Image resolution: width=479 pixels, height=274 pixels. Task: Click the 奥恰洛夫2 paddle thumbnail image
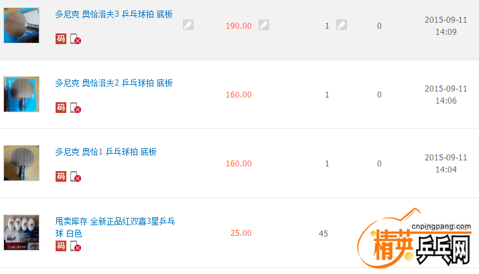click(21, 94)
